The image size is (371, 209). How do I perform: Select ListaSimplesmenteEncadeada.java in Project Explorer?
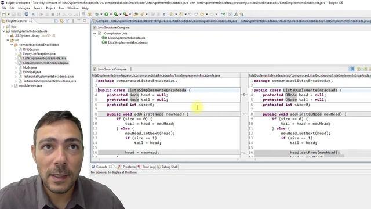(x=46, y=63)
